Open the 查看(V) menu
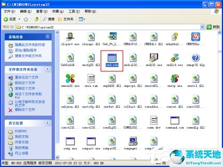The width and height of the screenshot is (223, 167). click(42, 11)
